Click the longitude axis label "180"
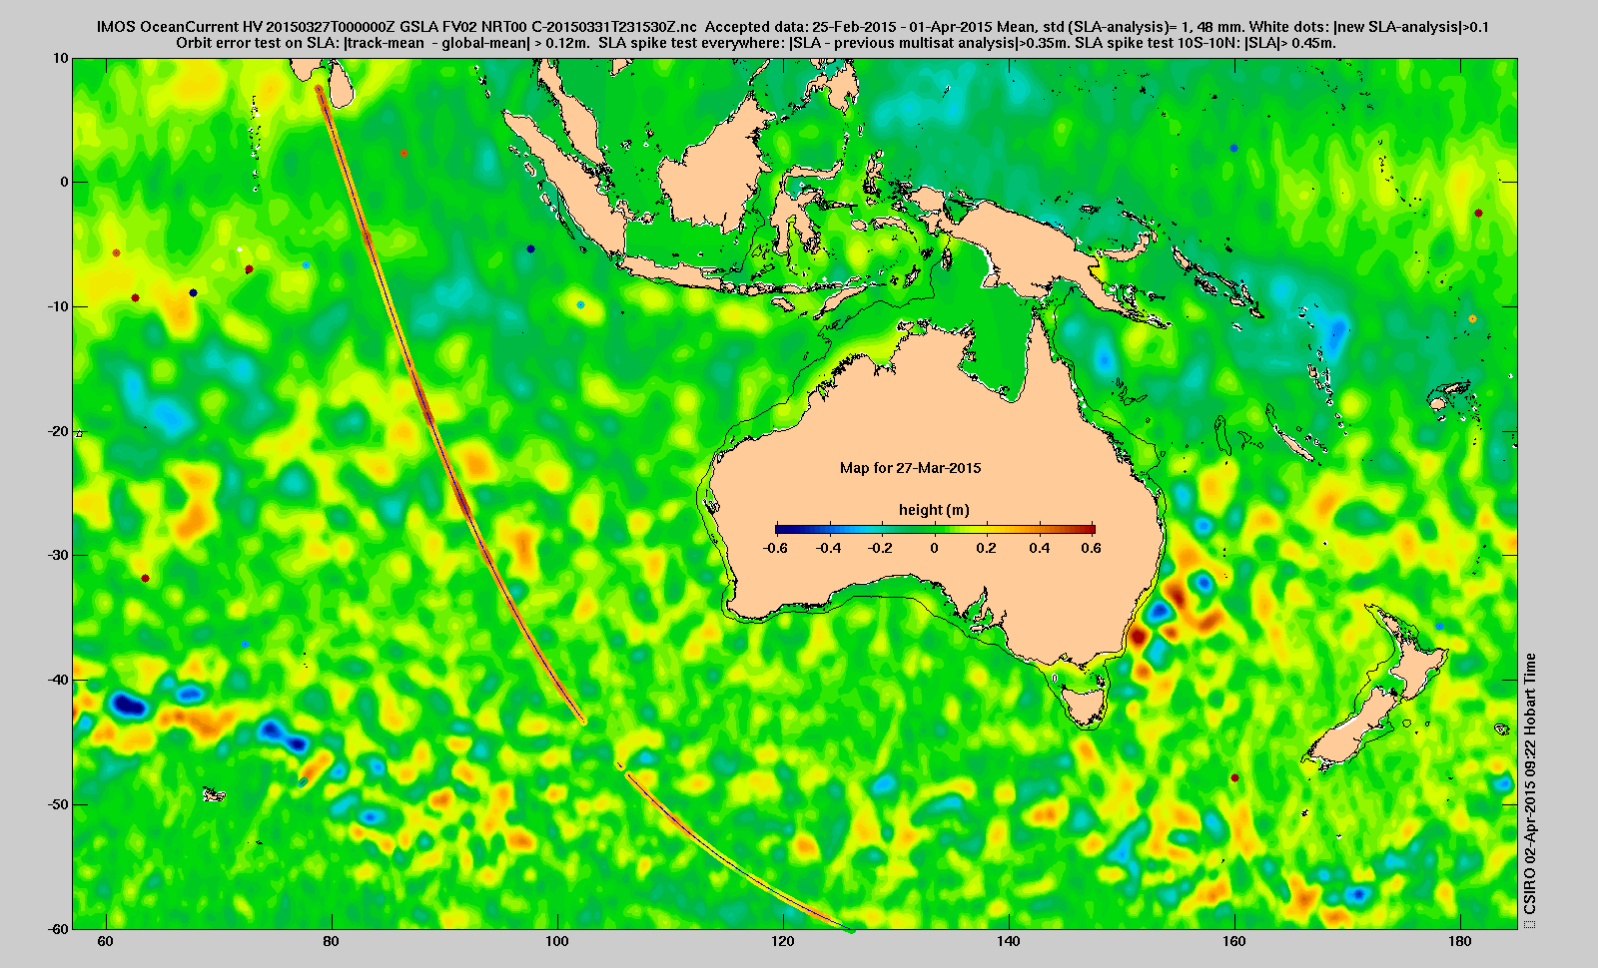The height and width of the screenshot is (968, 1598). point(1460,941)
